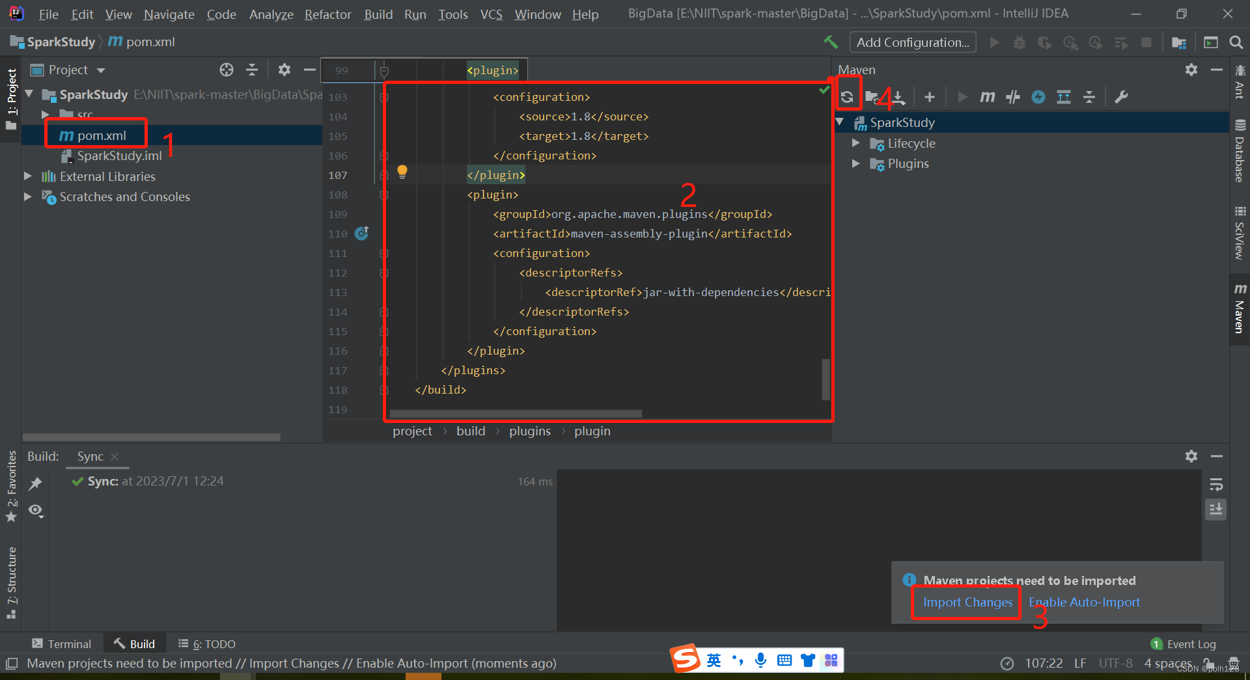The width and height of the screenshot is (1250, 680).
Task: Click the Download Sources and Documentation icon
Action: click(898, 97)
